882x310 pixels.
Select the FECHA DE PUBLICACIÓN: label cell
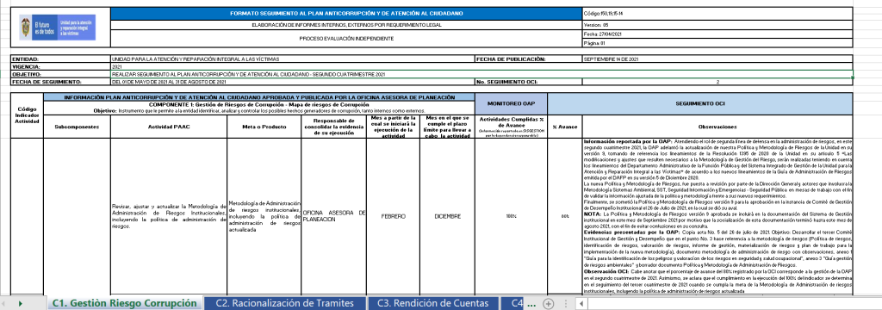pyautogui.click(x=529, y=59)
